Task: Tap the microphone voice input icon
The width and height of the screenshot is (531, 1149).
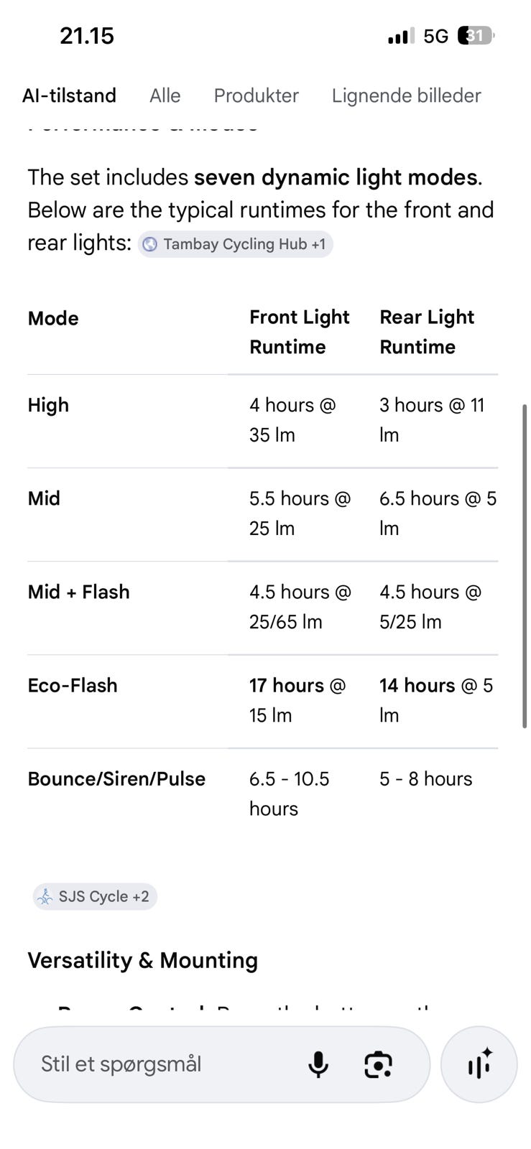Action: (x=318, y=1064)
